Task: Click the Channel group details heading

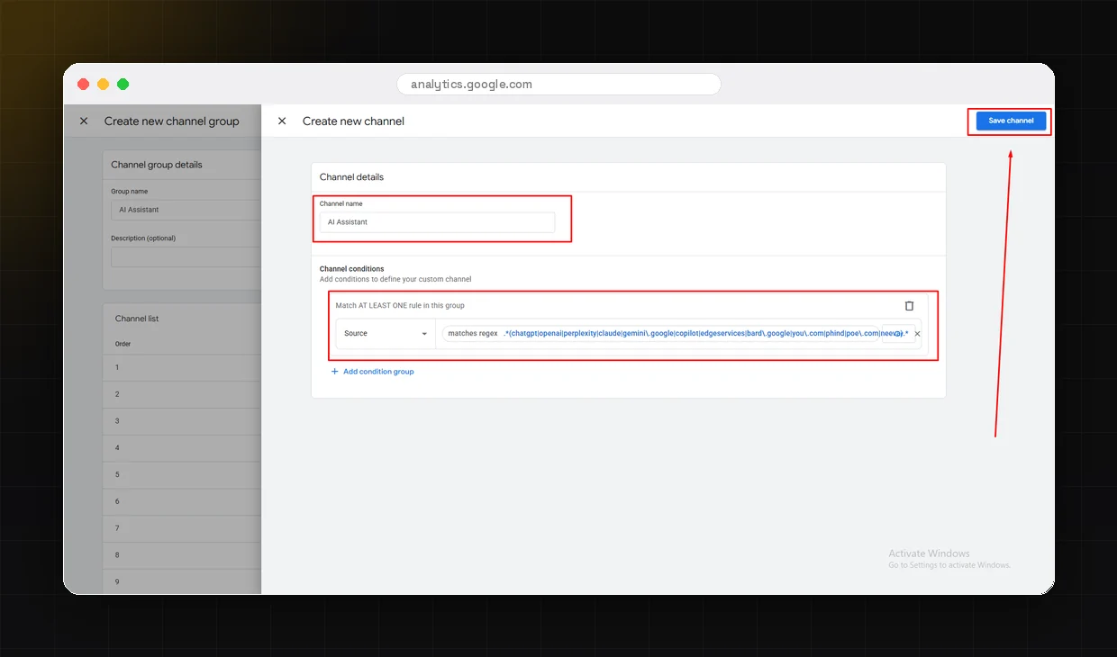Action: click(x=157, y=165)
